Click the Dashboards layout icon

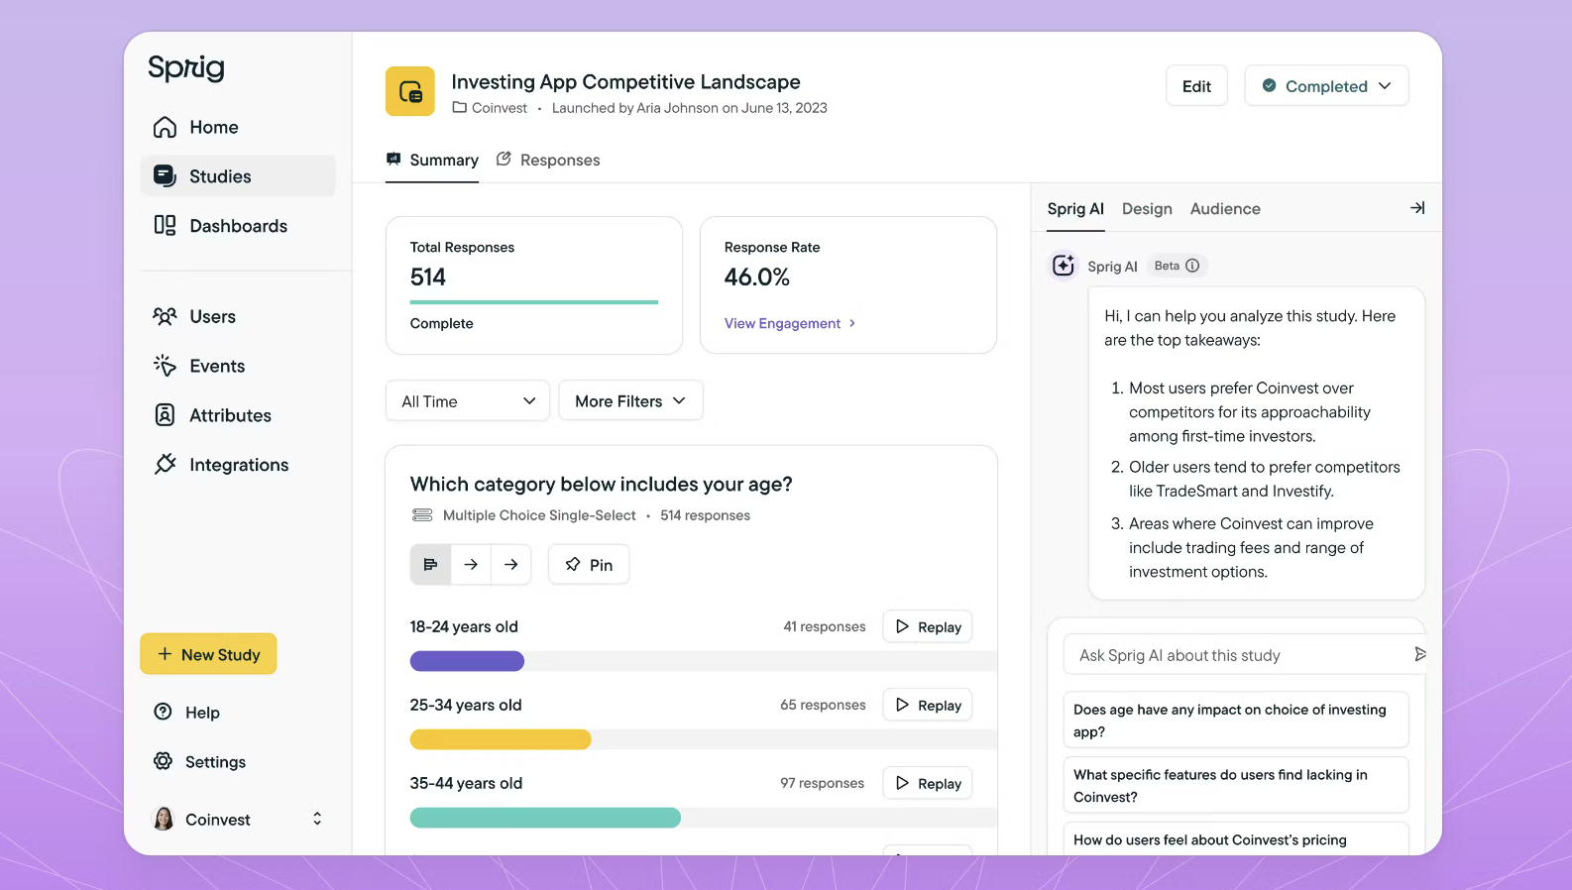point(165,225)
